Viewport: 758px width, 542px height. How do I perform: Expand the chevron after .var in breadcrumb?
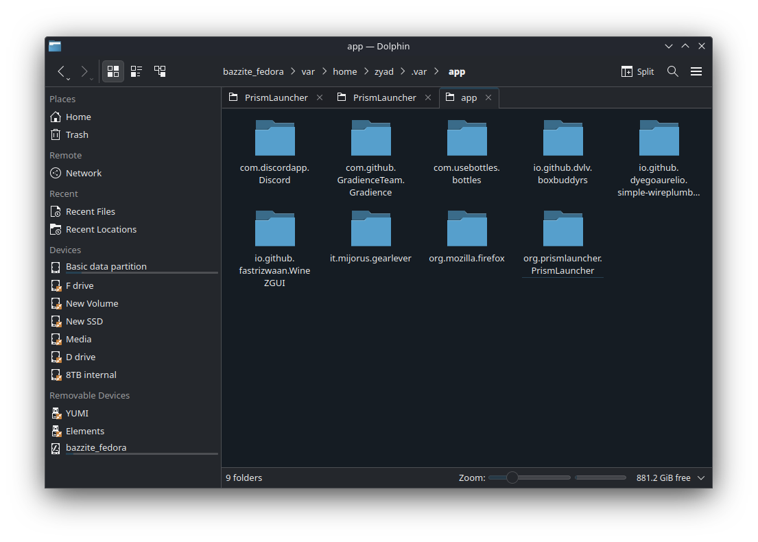436,71
